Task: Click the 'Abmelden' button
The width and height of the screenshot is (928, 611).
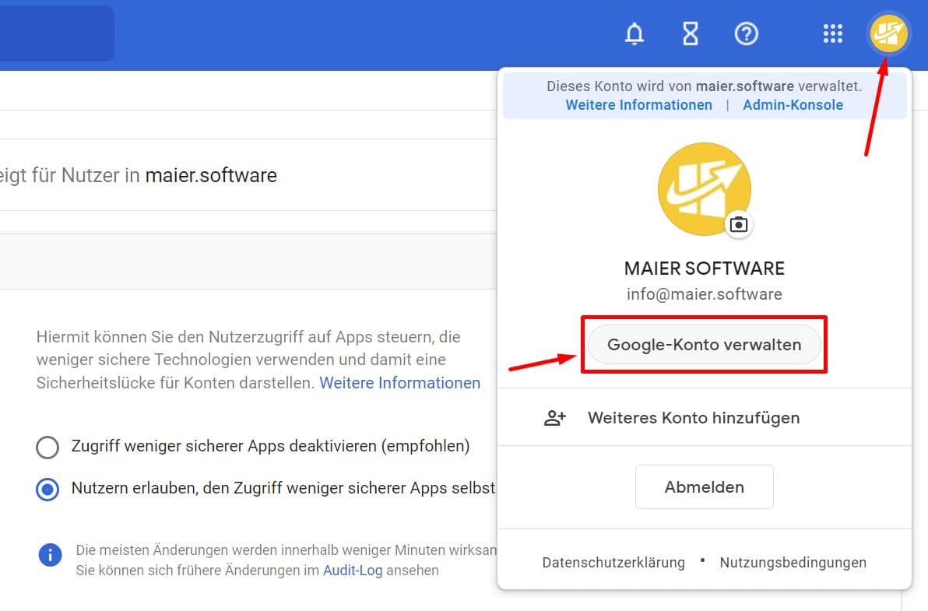Action: click(704, 487)
